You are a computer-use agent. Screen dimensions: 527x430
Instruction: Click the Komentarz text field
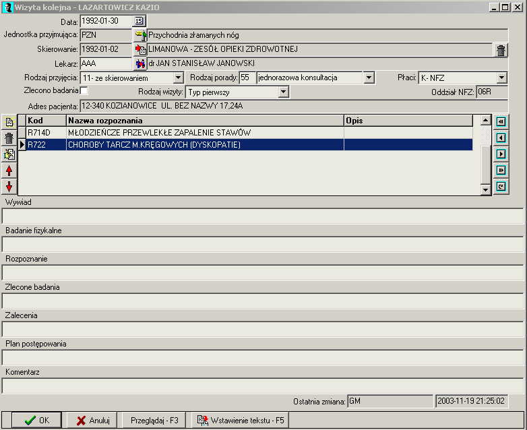pos(263,386)
